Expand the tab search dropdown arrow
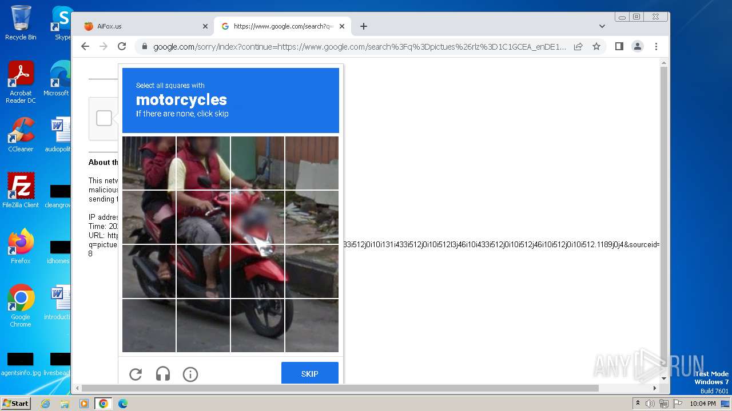 point(602,26)
